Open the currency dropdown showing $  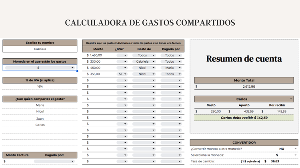click(x=40, y=68)
